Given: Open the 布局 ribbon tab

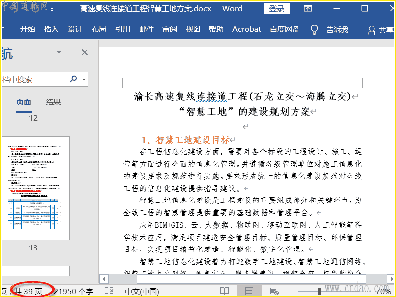Looking at the screenshot, I should point(99,29).
